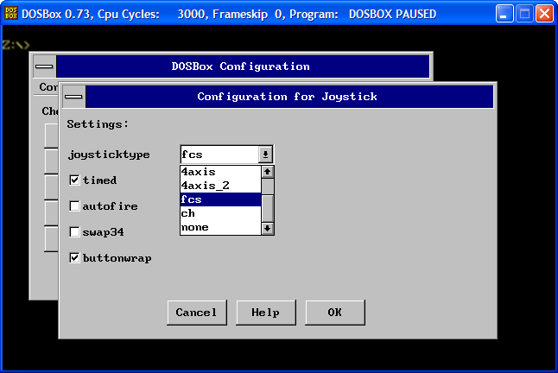
Task: Toggle the autofire checkbox
Action: pos(74,206)
